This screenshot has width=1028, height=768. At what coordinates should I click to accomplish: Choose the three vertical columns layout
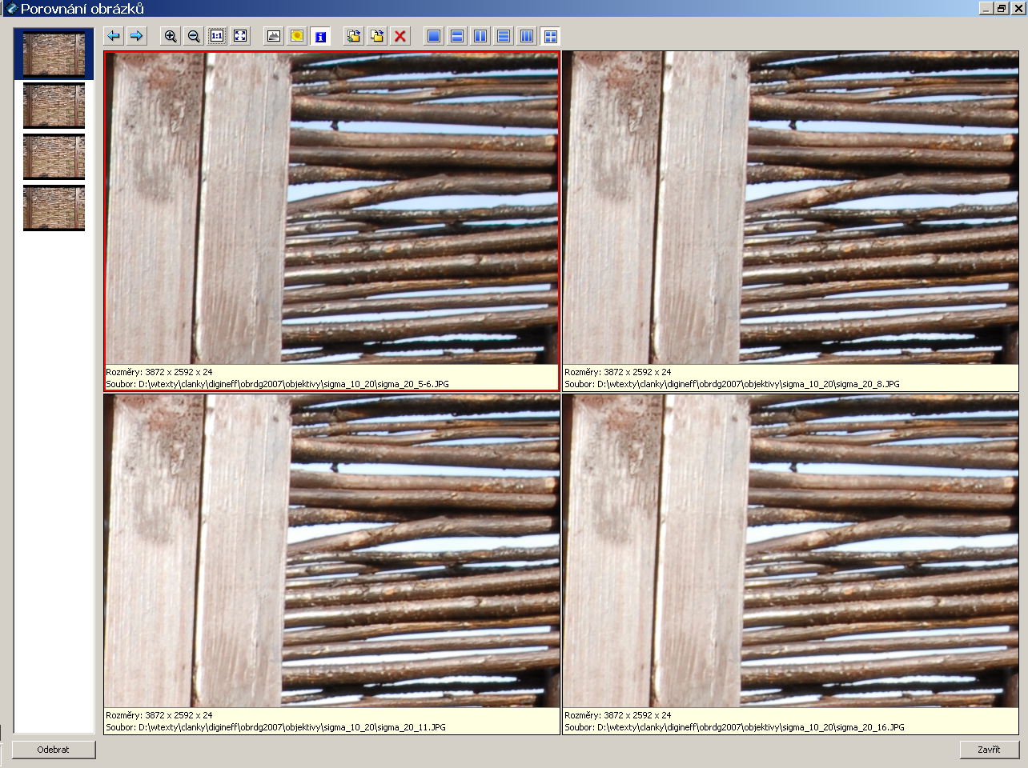[x=527, y=36]
